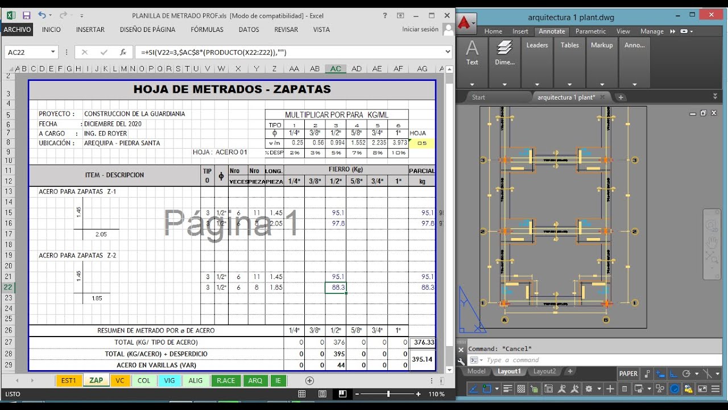Open Undo history dropdown arrow
This screenshot has width=728, height=410.
(50, 15)
